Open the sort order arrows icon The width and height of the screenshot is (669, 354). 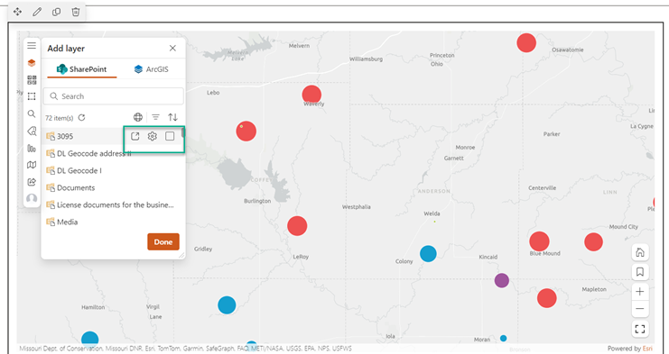coord(172,117)
